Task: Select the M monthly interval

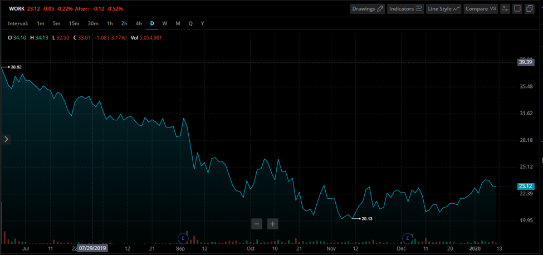Action: [178, 23]
